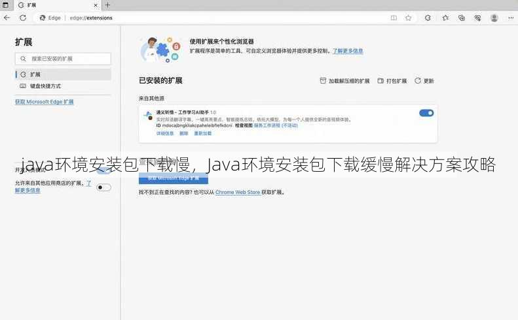Click the 搜索已安装的扩展 search field
This screenshot has width=518, height=320.
63,59
